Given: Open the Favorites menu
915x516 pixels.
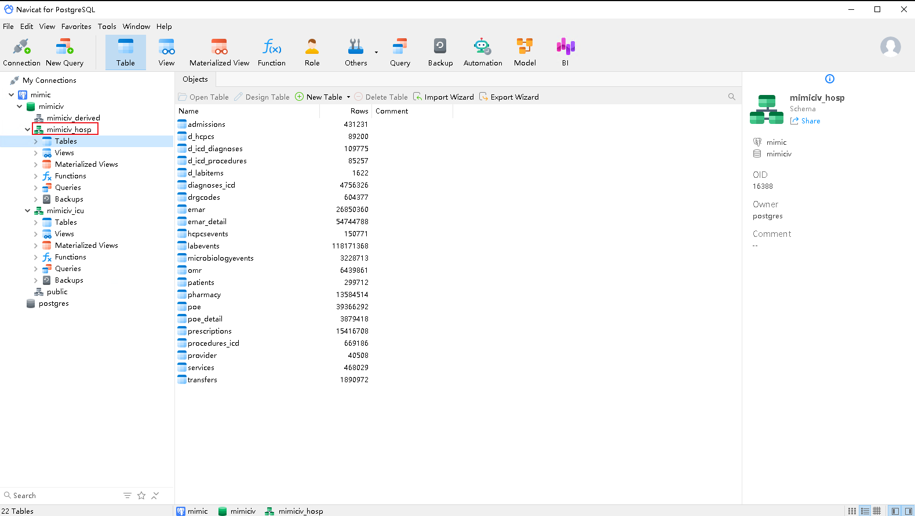Looking at the screenshot, I should (76, 27).
